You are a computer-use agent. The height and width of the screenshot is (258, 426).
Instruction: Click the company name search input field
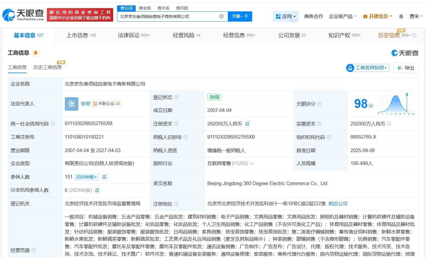click(x=168, y=16)
